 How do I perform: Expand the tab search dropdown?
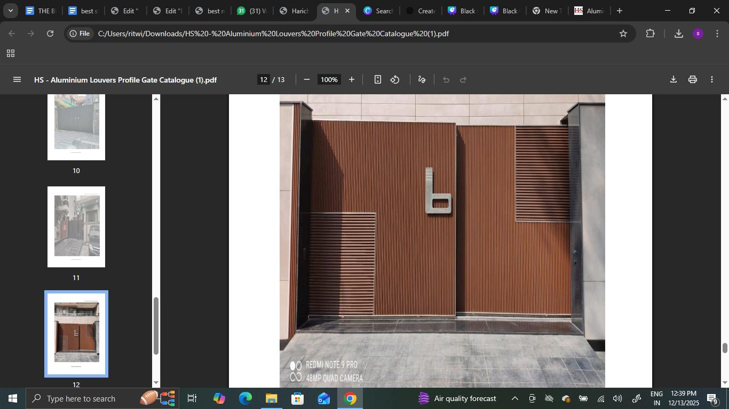point(10,11)
